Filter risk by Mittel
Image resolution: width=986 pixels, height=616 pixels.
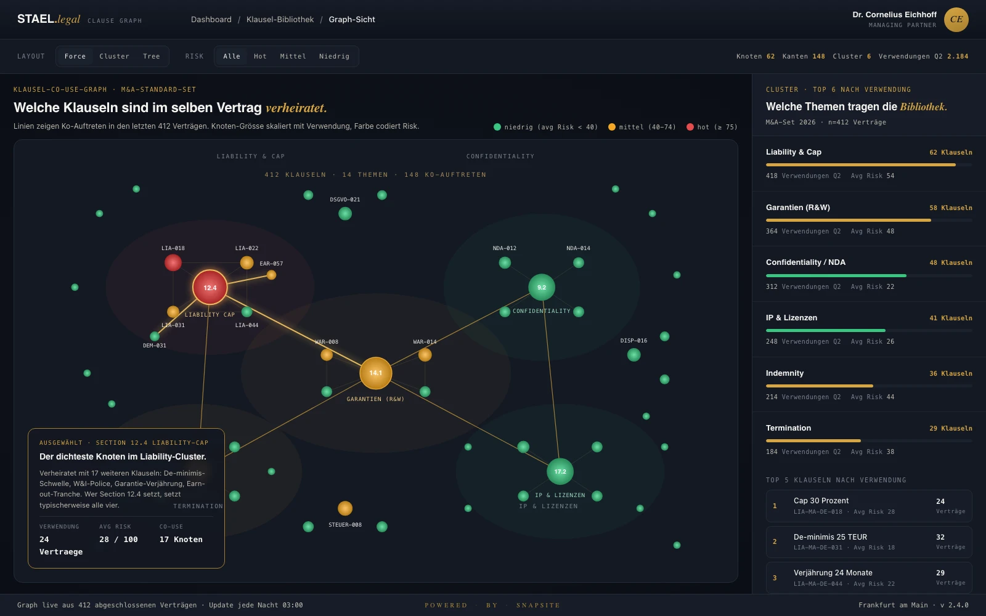[293, 56]
